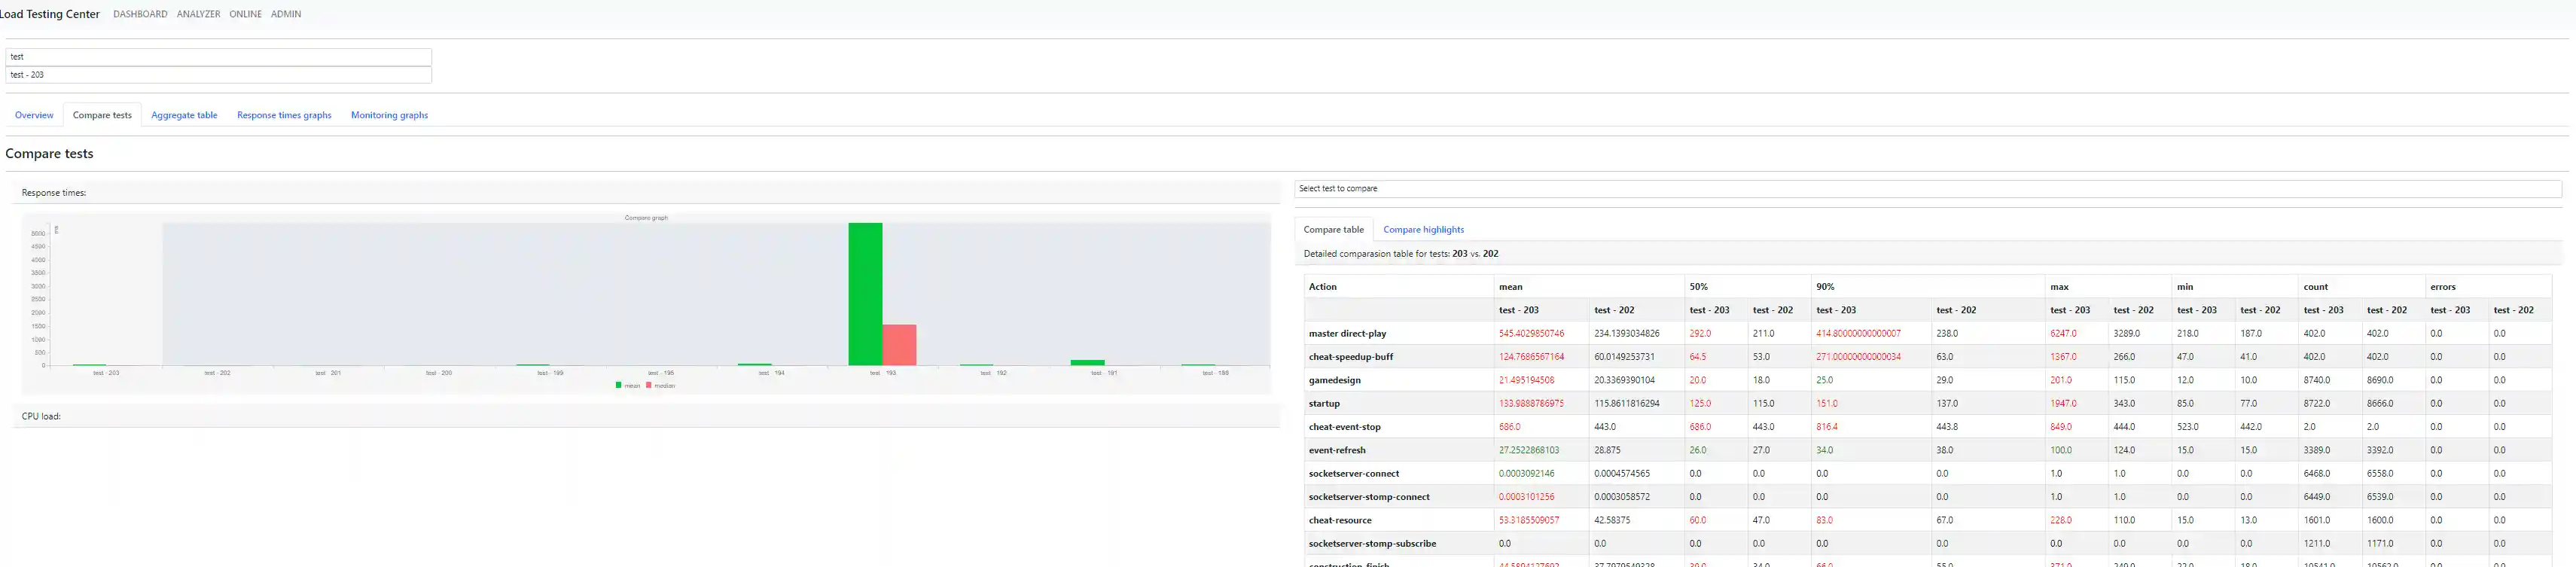
Task: Select the Compare table tab
Action: point(1333,230)
